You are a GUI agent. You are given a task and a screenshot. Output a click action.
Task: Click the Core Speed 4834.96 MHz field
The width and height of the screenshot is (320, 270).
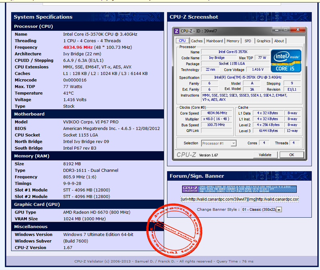click(x=217, y=113)
